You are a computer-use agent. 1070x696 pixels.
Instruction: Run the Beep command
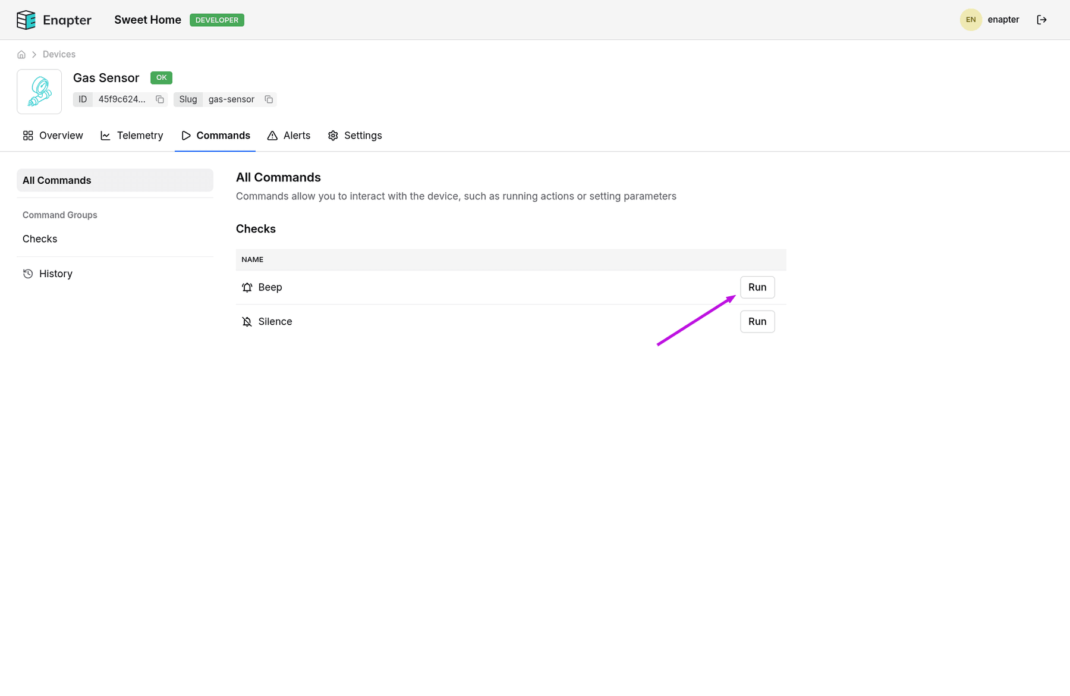[x=757, y=287]
